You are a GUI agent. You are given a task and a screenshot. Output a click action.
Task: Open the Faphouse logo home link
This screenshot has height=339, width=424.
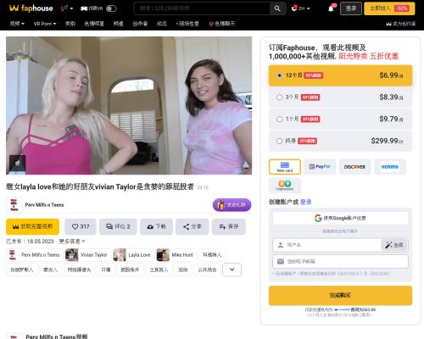click(31, 8)
